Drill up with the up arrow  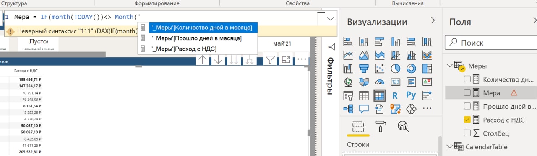coord(202,60)
